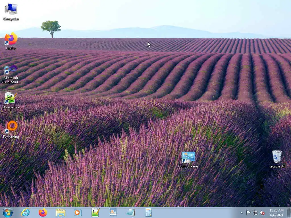Launch Notepad++ from the taskbar

pos(95,212)
